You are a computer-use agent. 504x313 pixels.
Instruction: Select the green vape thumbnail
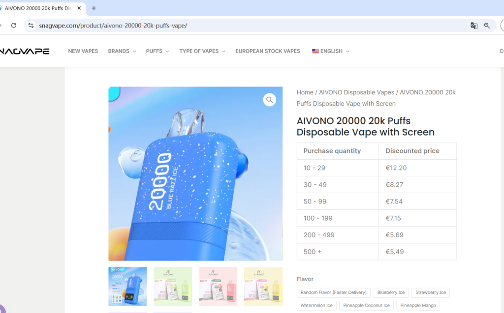pos(173,286)
